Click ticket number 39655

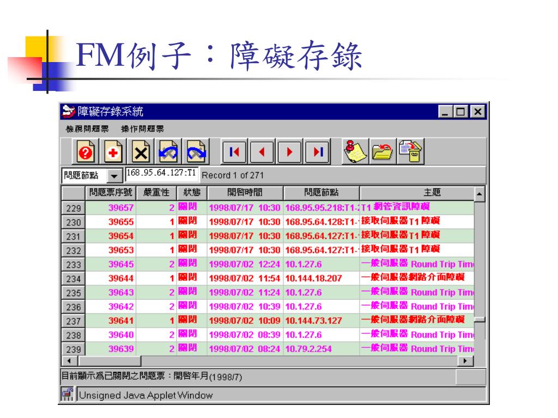click(121, 222)
